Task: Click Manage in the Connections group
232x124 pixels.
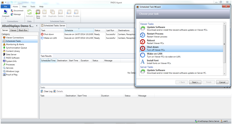Action: 16,14
